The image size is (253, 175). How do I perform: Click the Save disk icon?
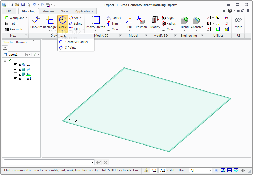[23, 5]
